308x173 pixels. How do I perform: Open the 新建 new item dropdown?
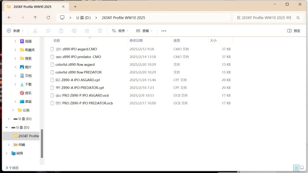click(15, 31)
